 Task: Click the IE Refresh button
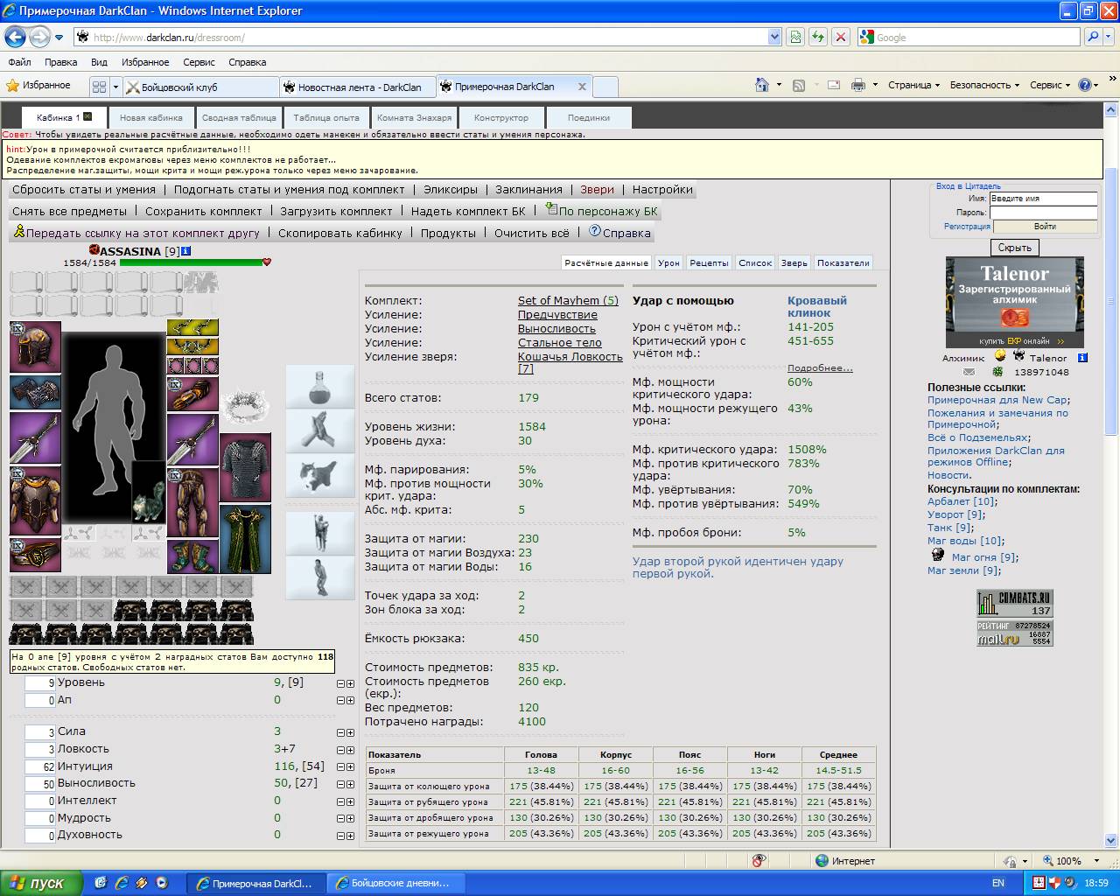click(x=817, y=37)
